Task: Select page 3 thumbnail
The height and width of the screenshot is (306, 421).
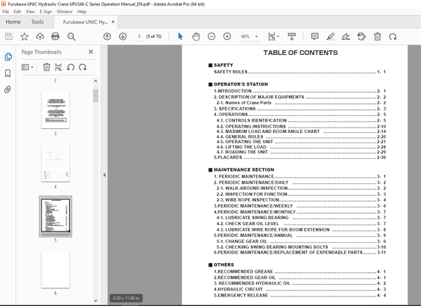Action: 55,110
